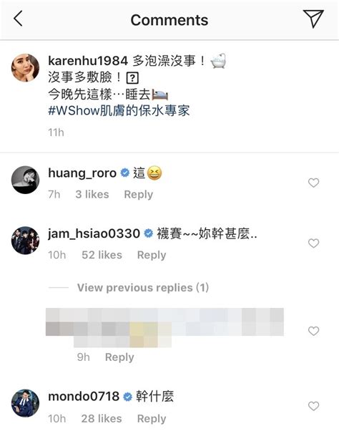Go back using the left chevron arrow

tap(18, 19)
